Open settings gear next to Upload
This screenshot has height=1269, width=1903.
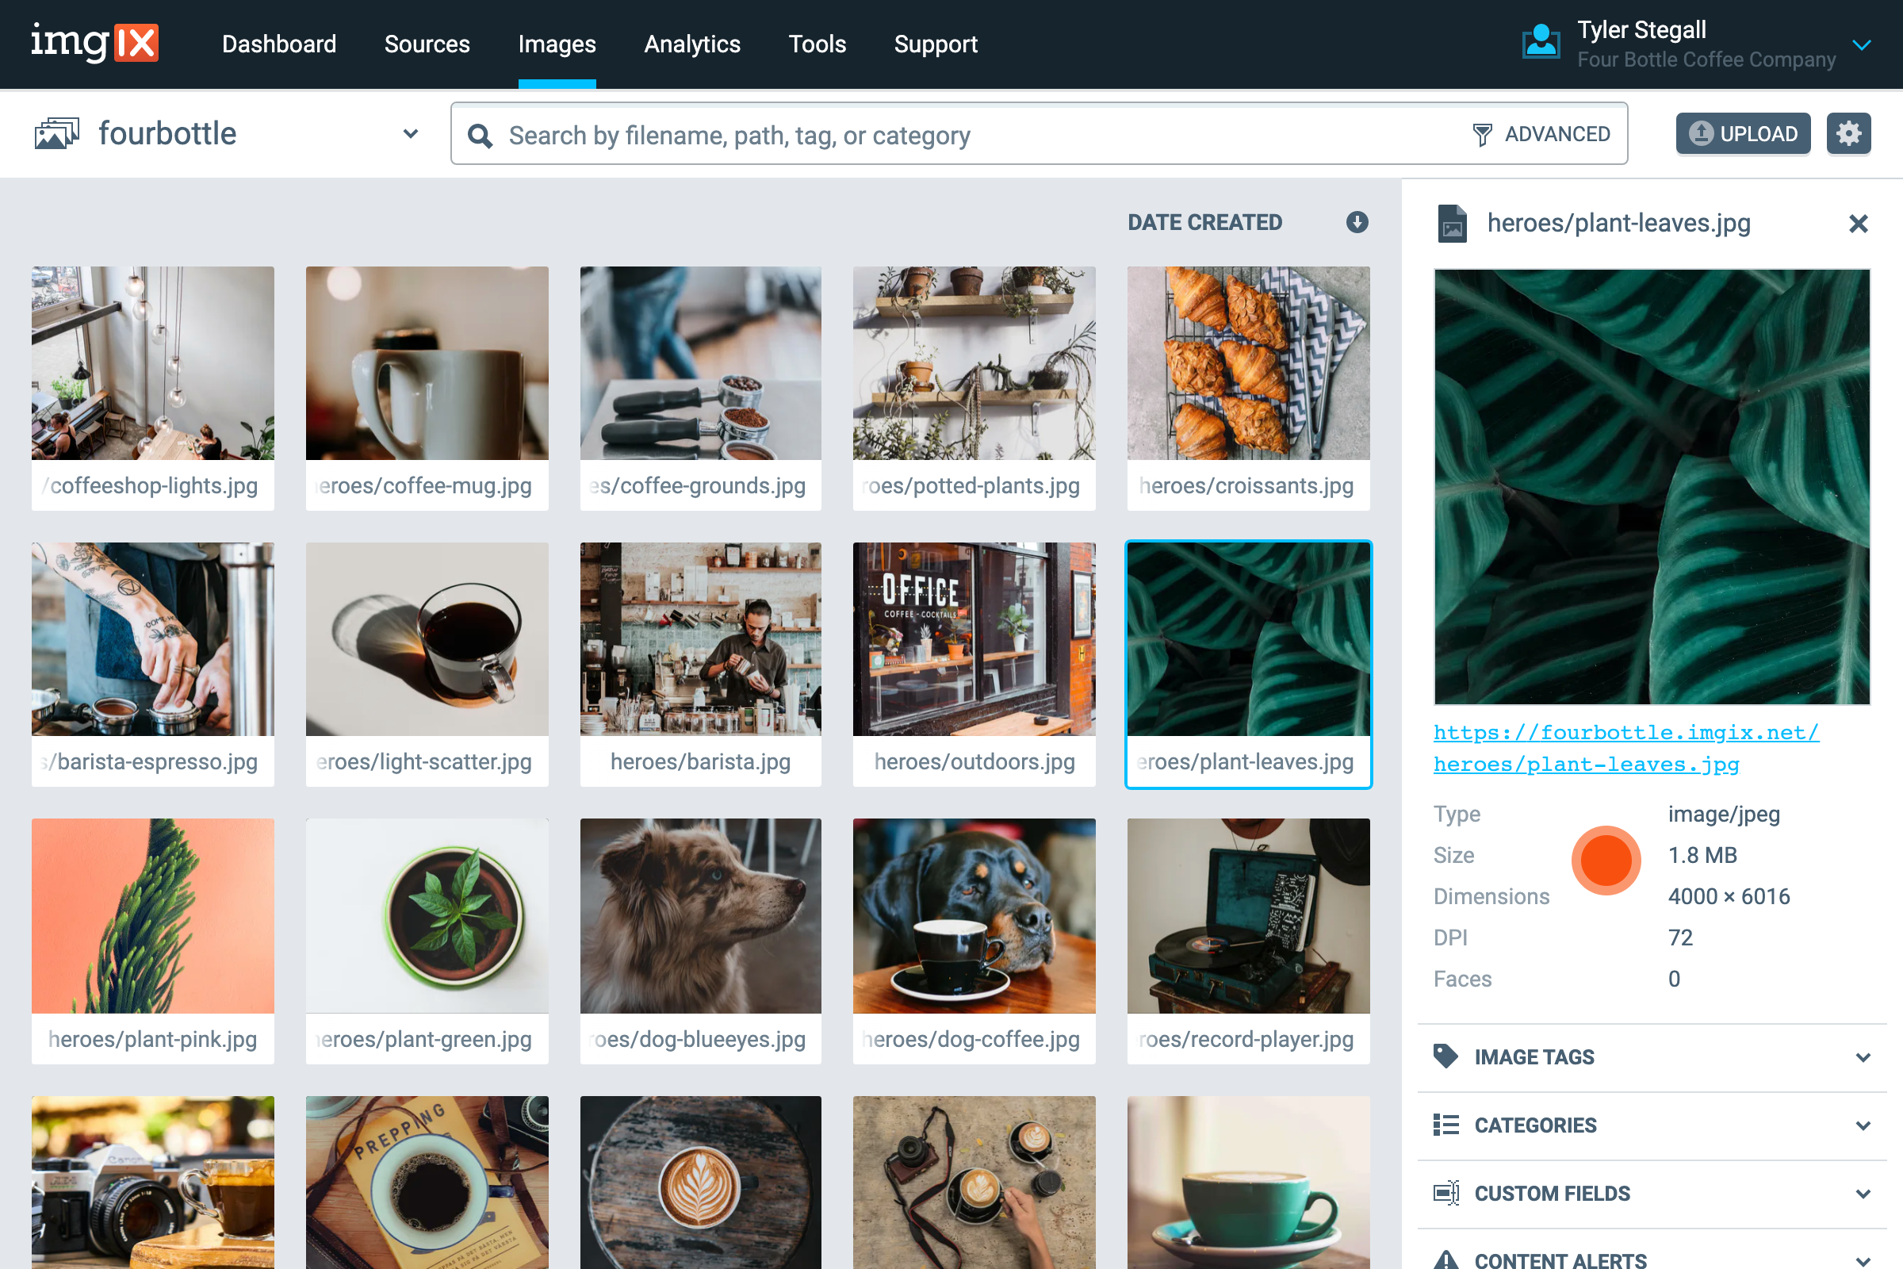(x=1848, y=133)
